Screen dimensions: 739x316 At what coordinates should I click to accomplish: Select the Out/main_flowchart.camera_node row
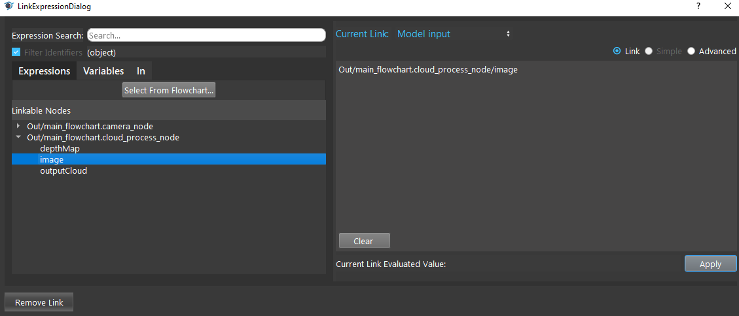point(90,126)
